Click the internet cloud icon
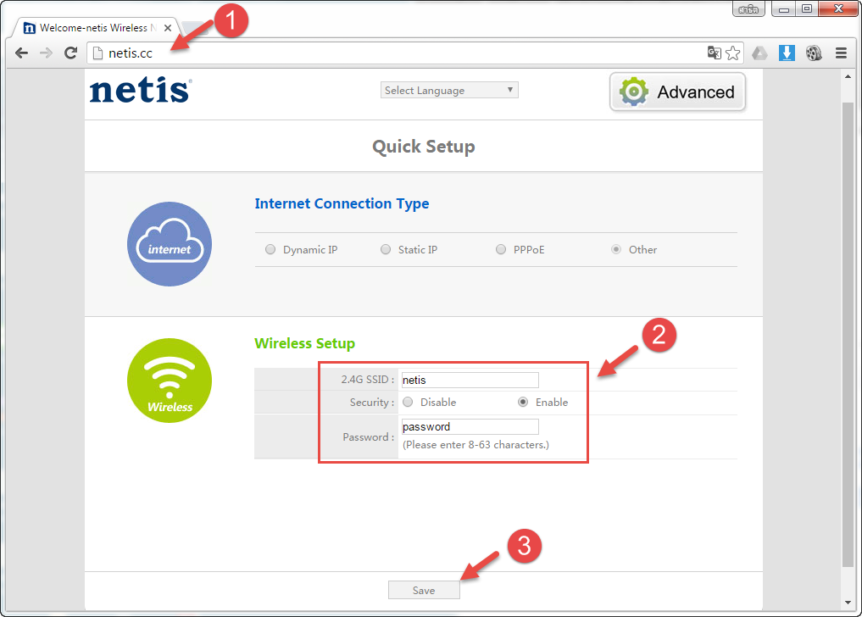Image resolution: width=862 pixels, height=617 pixels. (x=170, y=244)
